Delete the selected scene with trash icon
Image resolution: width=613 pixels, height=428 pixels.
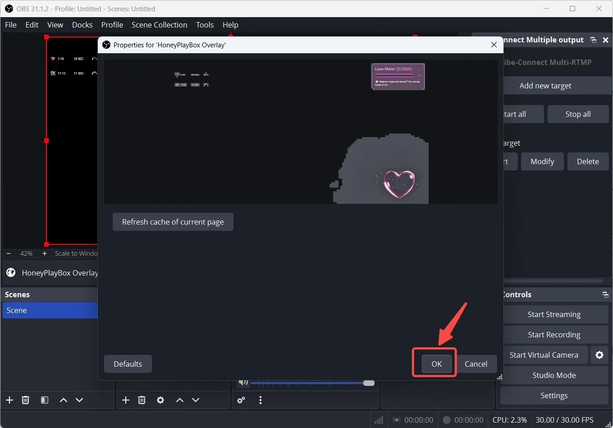[x=26, y=400]
